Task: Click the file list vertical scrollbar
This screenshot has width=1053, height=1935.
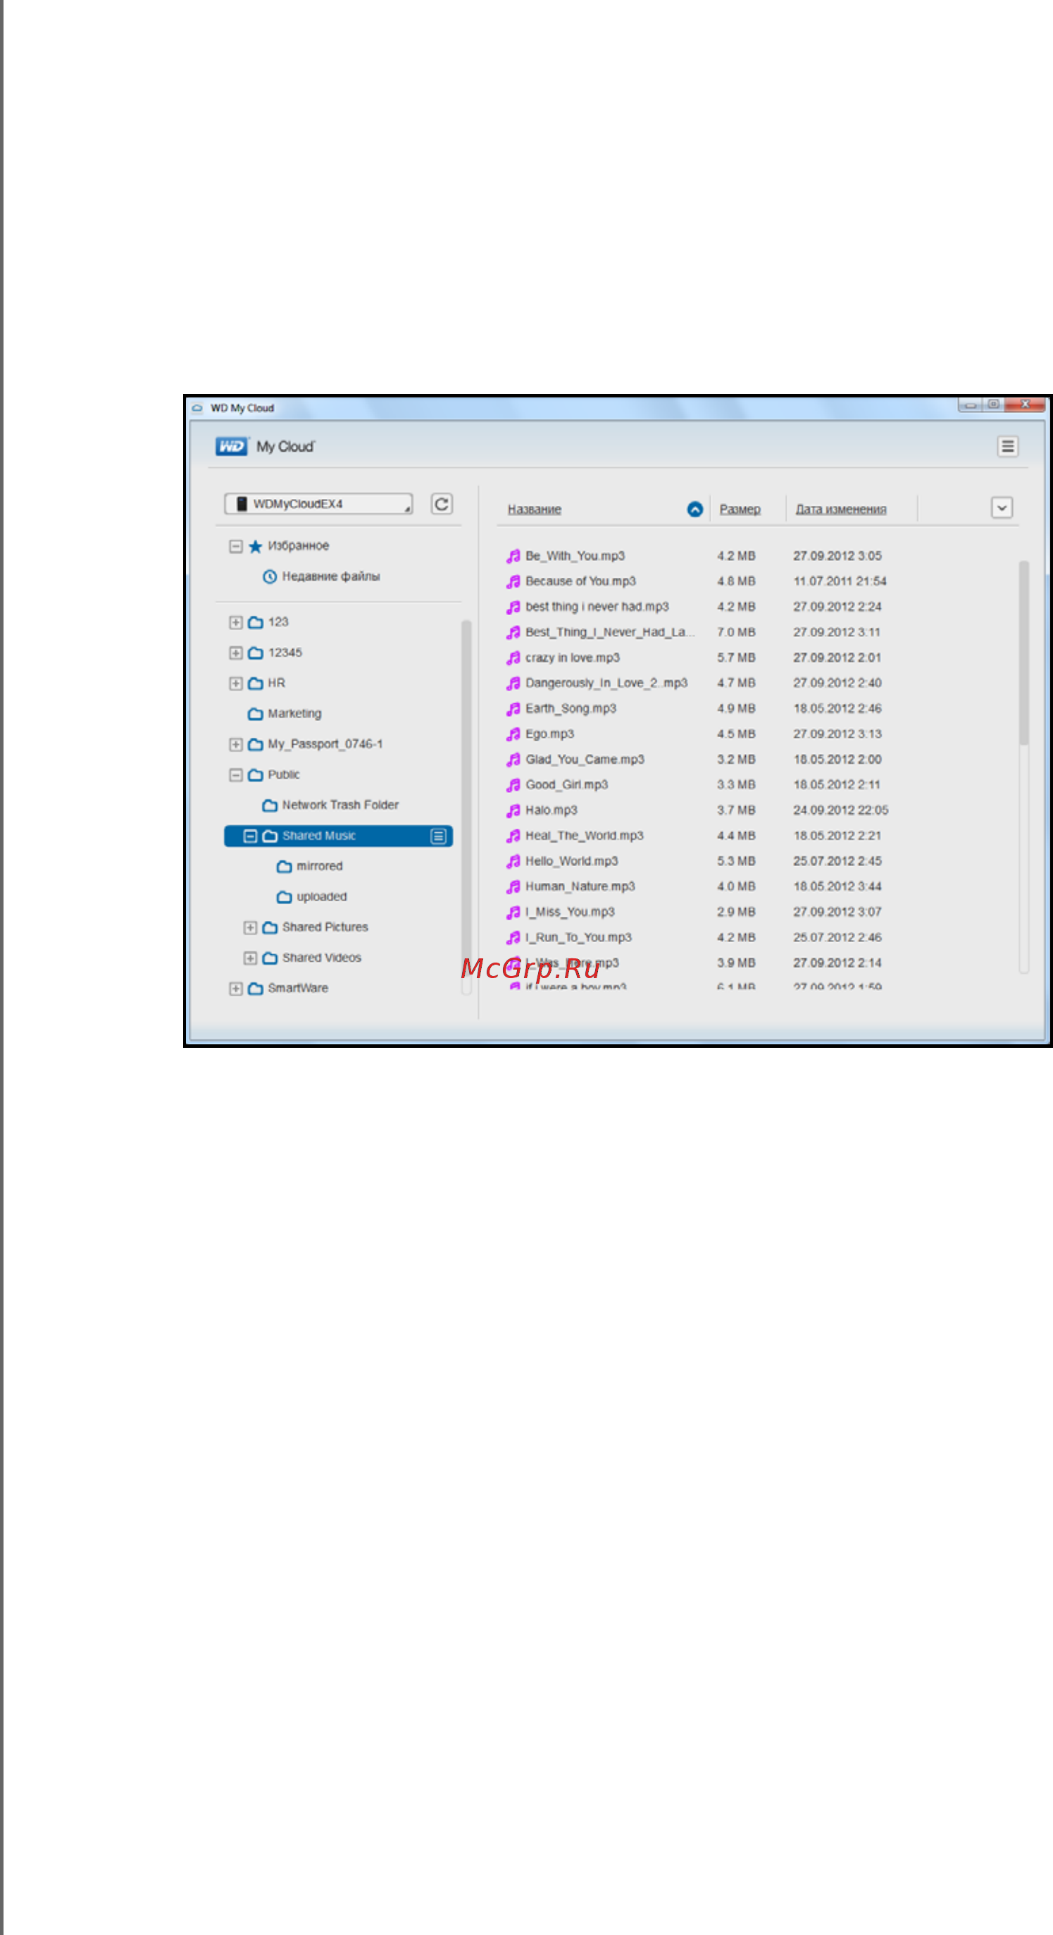Action: [x=1023, y=653]
